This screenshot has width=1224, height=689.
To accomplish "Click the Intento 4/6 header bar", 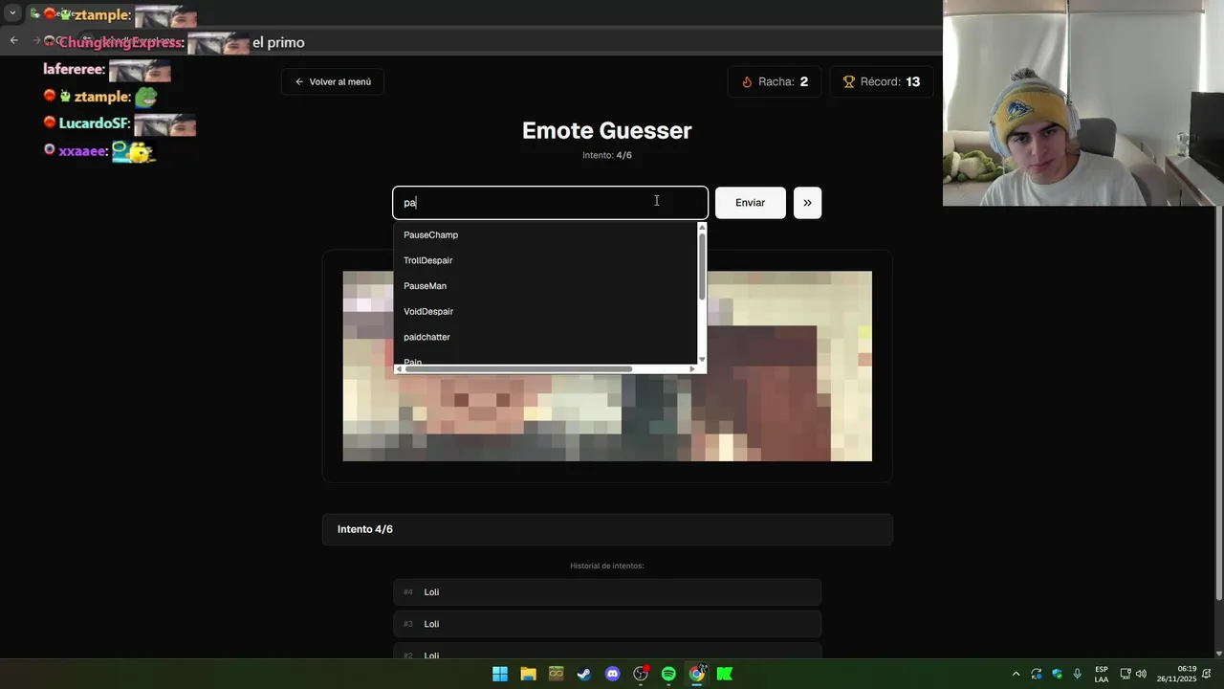I will click(x=607, y=529).
